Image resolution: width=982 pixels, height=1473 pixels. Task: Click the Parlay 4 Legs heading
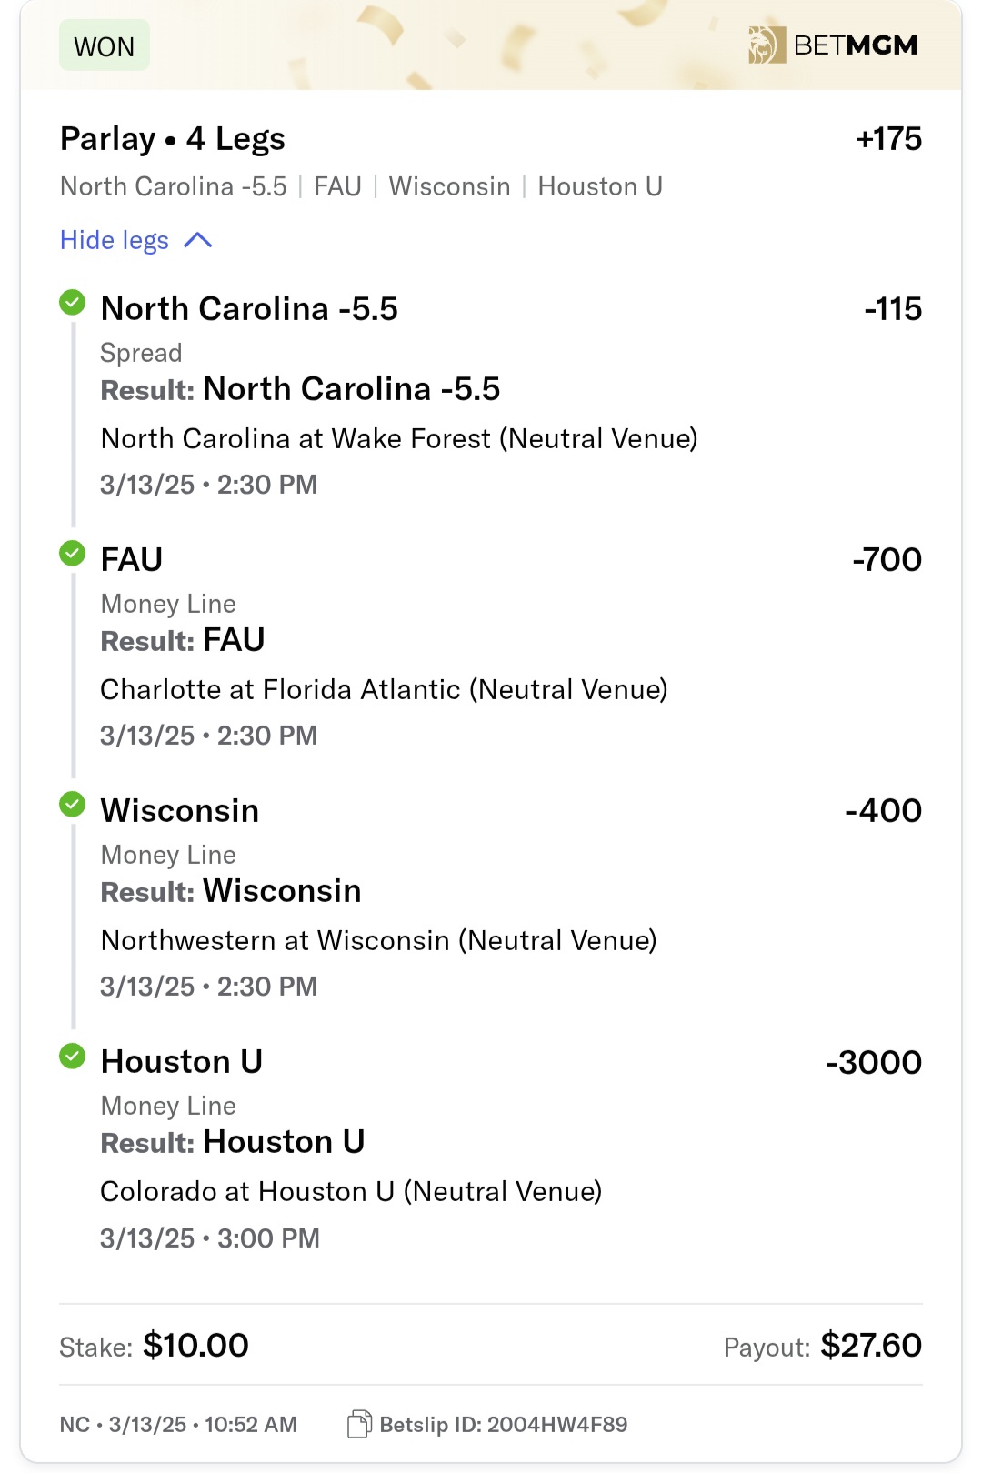[173, 139]
